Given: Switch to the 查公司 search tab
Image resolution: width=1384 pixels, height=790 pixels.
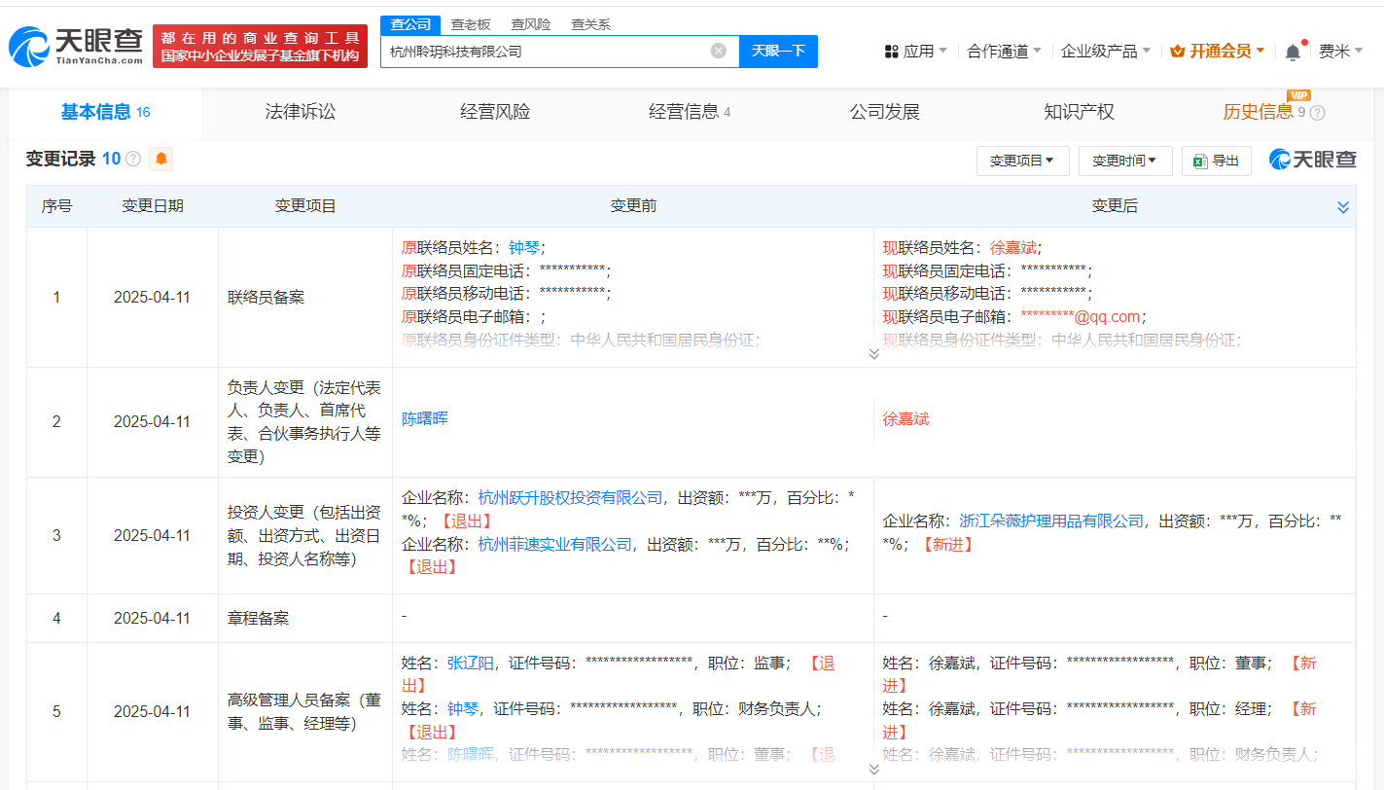Looking at the screenshot, I should pos(409,24).
